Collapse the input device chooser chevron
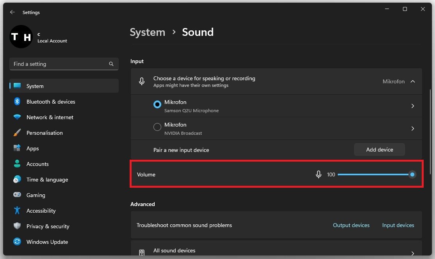Viewport: 435px width, 259px height. [413, 81]
